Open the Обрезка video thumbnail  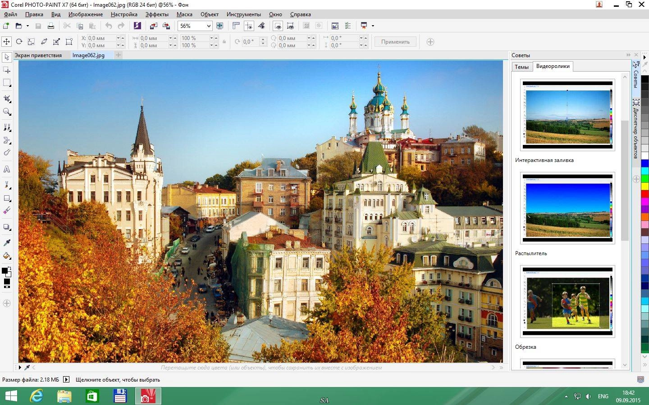567,301
